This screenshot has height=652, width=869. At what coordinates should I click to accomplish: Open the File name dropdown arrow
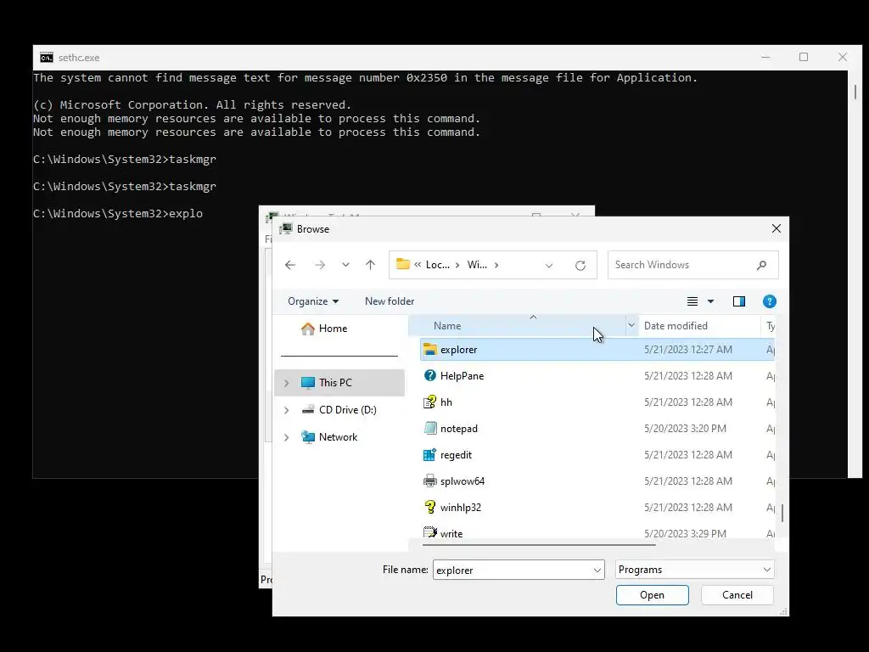tap(597, 570)
